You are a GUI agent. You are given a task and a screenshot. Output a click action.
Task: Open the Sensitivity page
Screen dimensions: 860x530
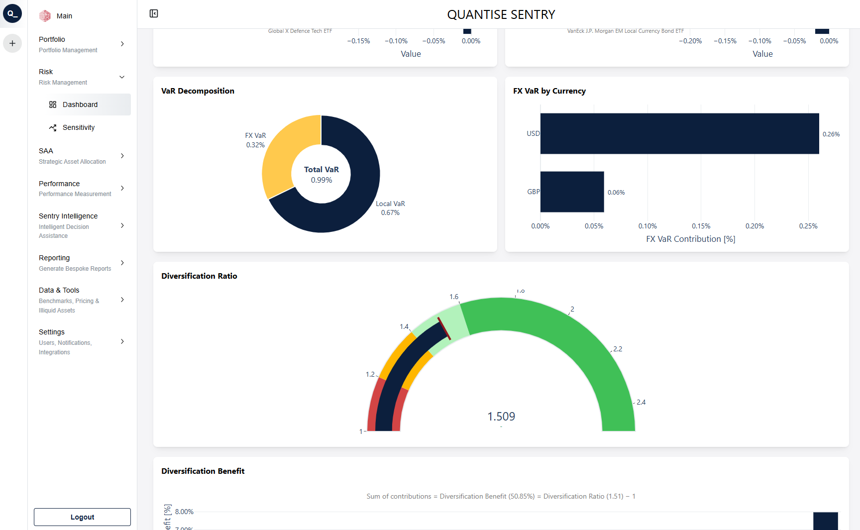(79, 127)
